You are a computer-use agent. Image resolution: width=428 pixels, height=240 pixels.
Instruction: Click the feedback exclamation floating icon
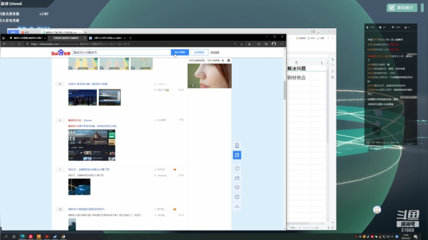pos(237,197)
